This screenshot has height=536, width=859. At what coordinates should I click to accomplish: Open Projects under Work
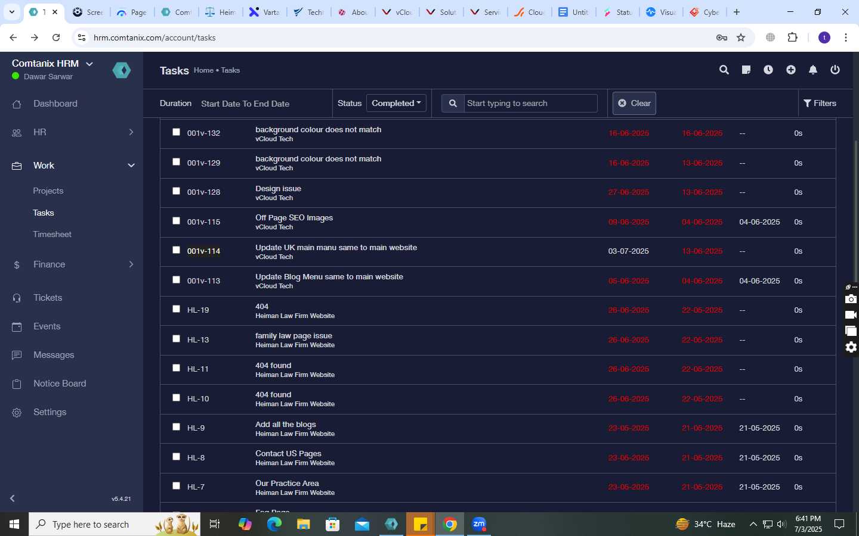tap(48, 191)
